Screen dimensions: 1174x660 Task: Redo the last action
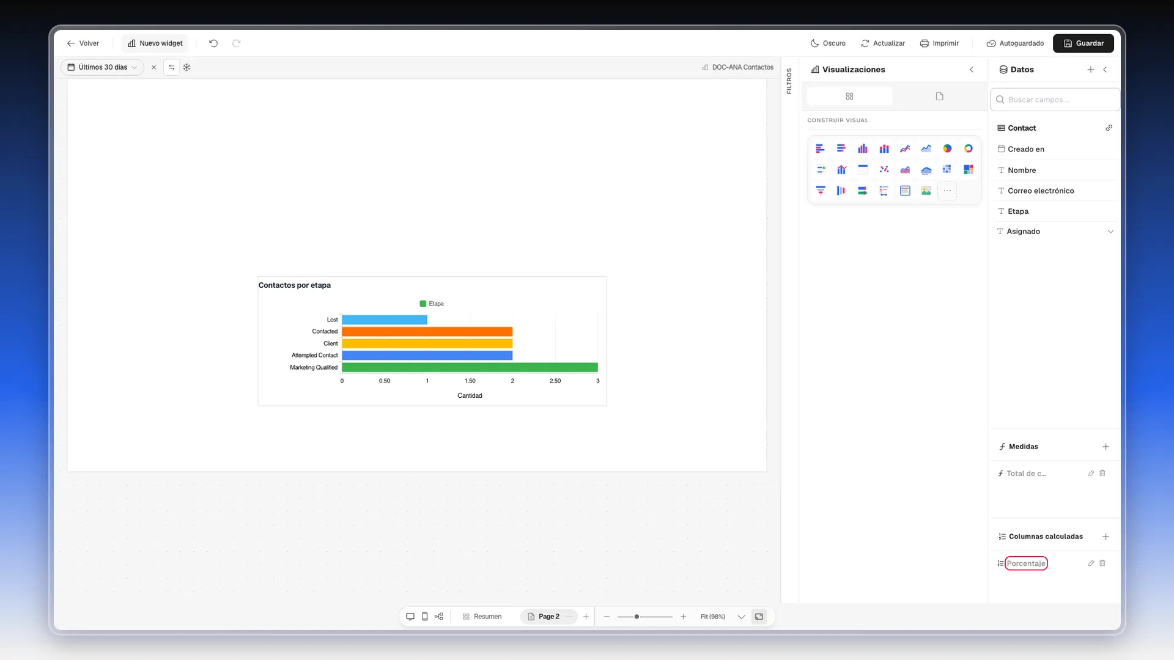click(x=237, y=43)
